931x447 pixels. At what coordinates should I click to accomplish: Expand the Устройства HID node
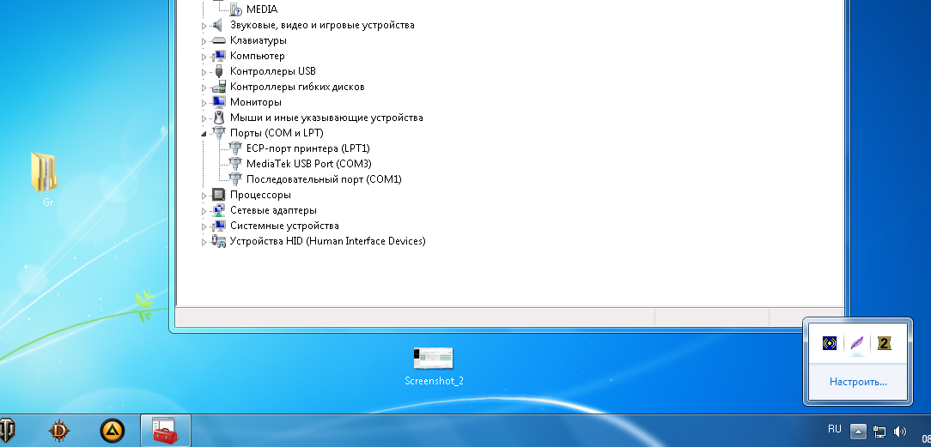tap(204, 241)
